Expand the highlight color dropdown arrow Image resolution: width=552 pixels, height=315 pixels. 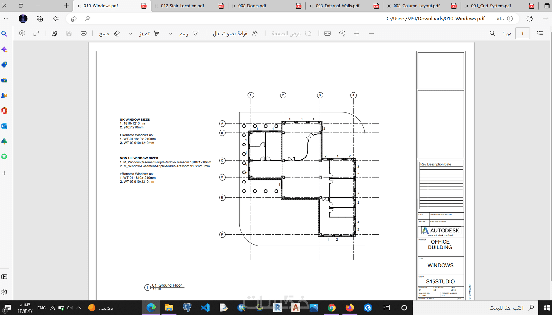tap(131, 34)
